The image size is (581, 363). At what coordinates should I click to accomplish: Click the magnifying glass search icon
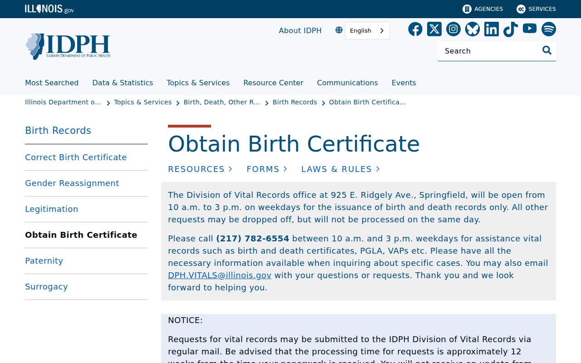point(547,50)
